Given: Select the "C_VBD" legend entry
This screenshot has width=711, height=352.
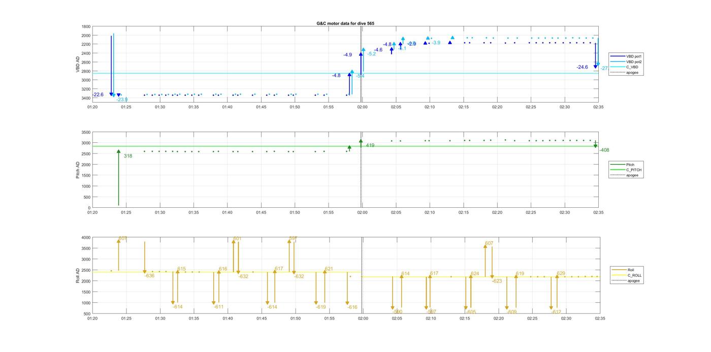Looking at the screenshot, I should 626,67.
